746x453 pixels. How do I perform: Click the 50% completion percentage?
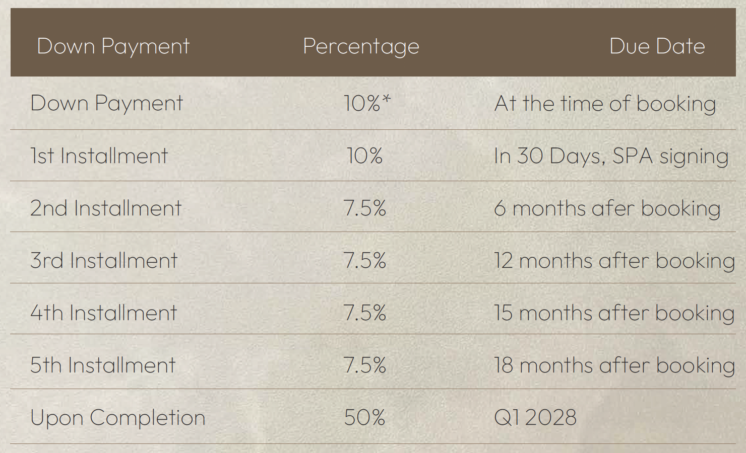pos(364,418)
